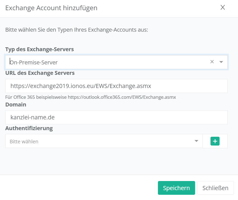The width and height of the screenshot is (238, 200).
Task: Save the account with Speichern
Action: (x=176, y=188)
